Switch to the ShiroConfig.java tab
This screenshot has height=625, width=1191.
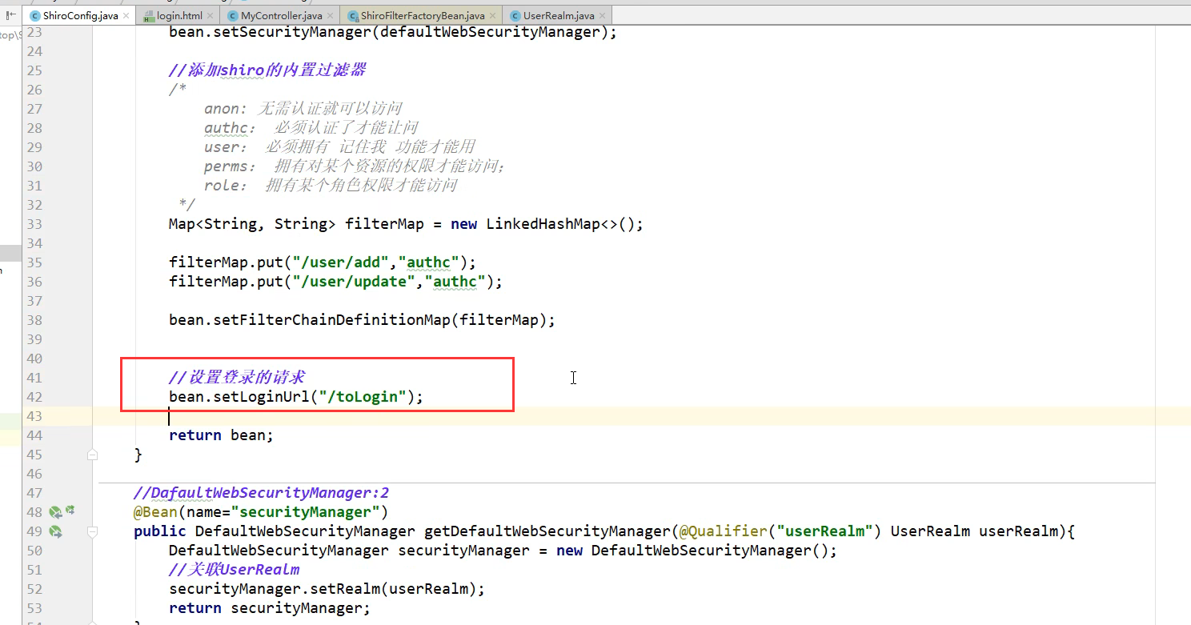click(78, 15)
